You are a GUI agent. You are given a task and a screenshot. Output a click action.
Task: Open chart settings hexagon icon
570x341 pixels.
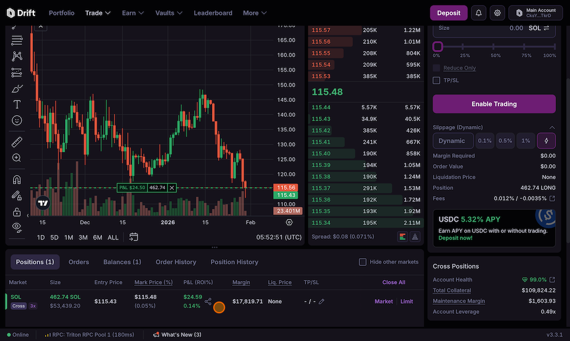pos(289,222)
